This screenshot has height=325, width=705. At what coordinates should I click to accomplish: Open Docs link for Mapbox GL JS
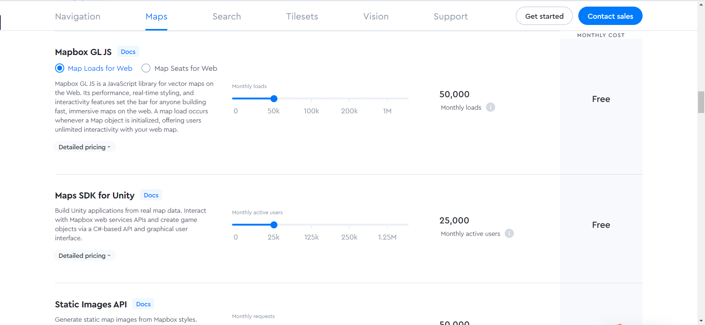click(x=128, y=52)
